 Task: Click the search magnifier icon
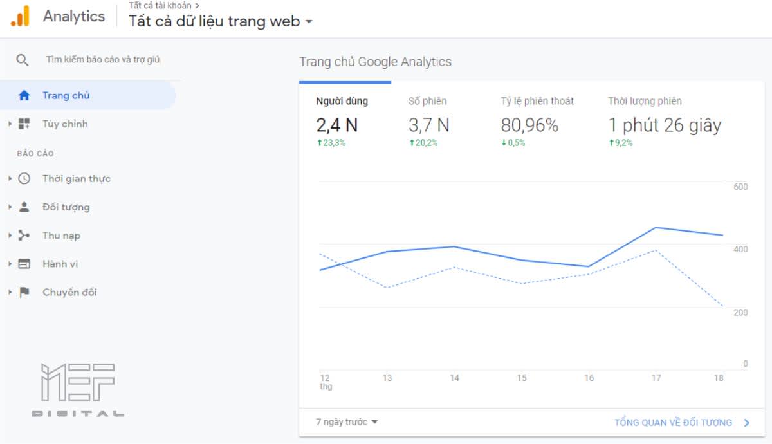pos(23,60)
